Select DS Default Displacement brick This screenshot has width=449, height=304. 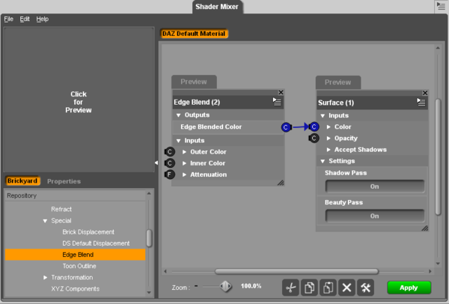click(x=96, y=243)
